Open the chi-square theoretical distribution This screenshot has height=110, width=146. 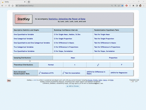tap(98, 65)
